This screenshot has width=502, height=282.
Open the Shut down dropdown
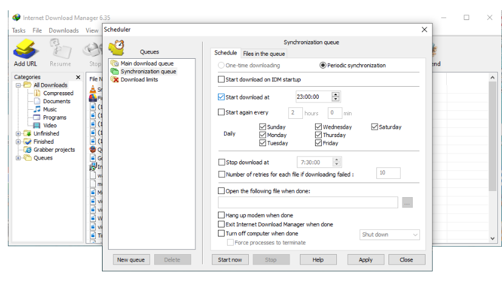coord(389,234)
